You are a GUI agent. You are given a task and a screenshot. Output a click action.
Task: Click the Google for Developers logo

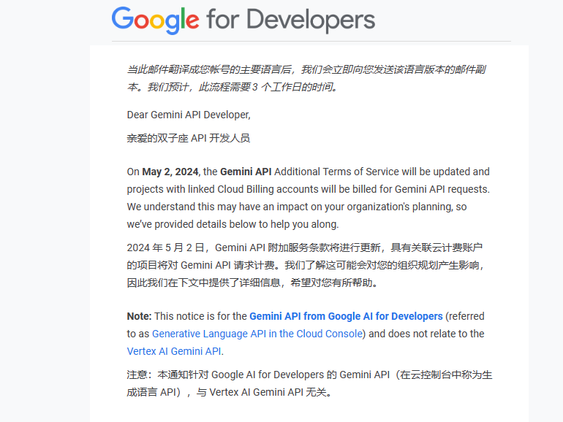coord(243,20)
